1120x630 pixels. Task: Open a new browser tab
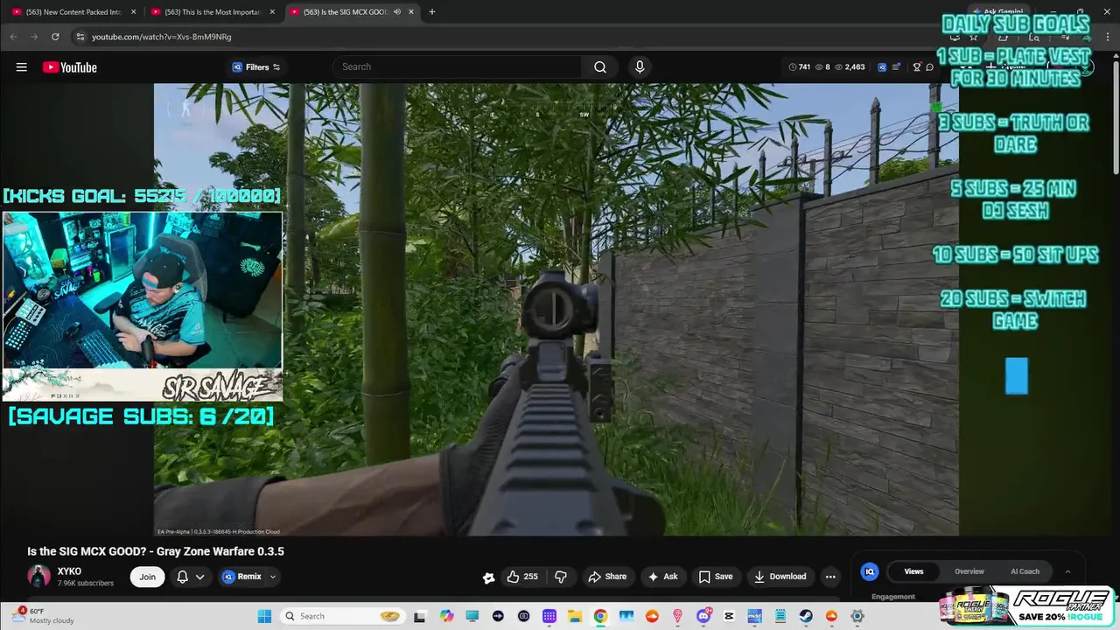click(432, 11)
